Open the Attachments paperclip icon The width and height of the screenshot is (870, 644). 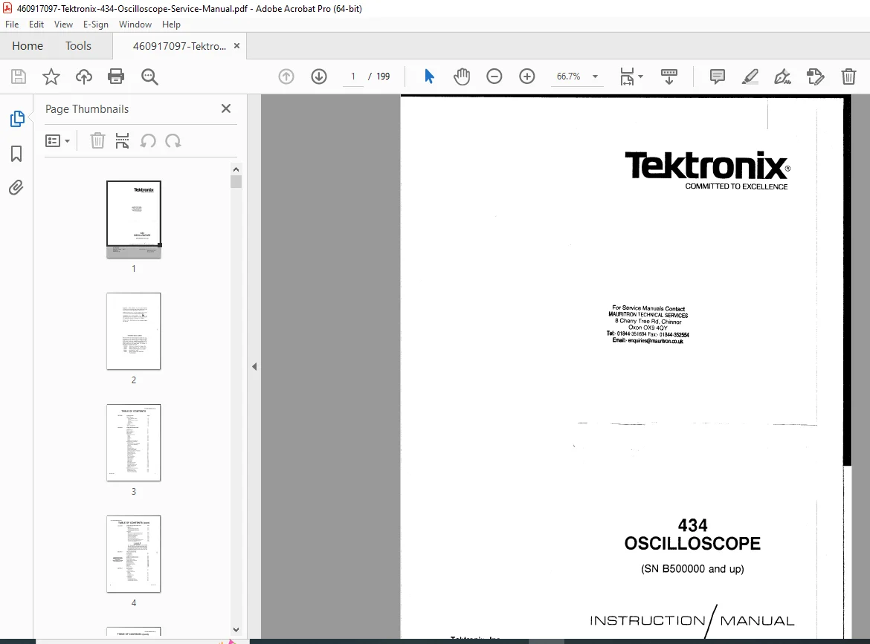click(x=16, y=188)
